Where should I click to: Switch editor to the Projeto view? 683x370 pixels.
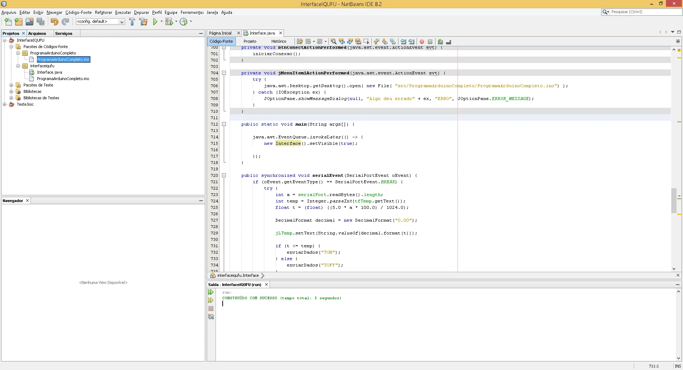(250, 41)
